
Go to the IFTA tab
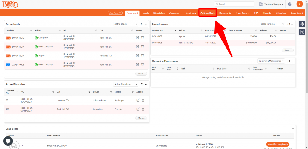click(256, 13)
